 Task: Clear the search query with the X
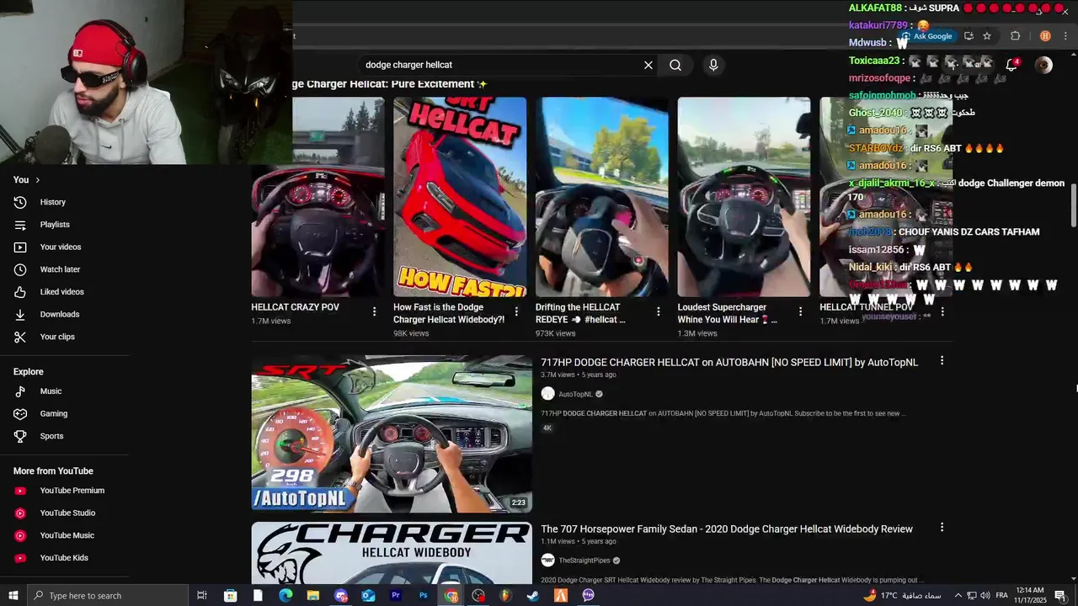point(648,65)
